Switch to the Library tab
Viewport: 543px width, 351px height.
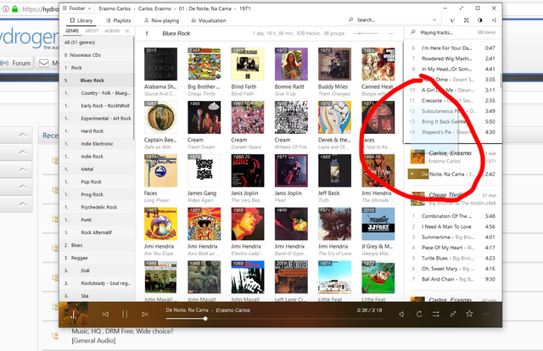[x=81, y=20]
